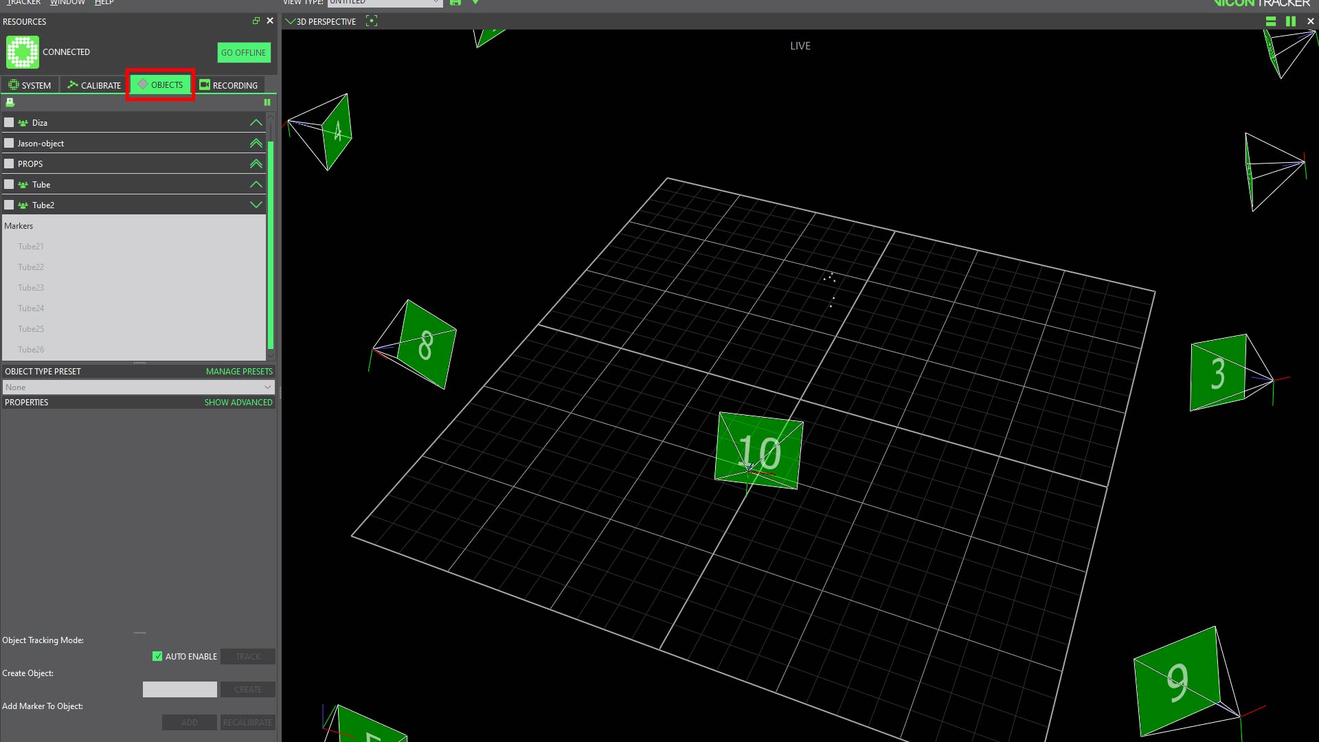Undock the Resources panel with the float icon

point(256,21)
